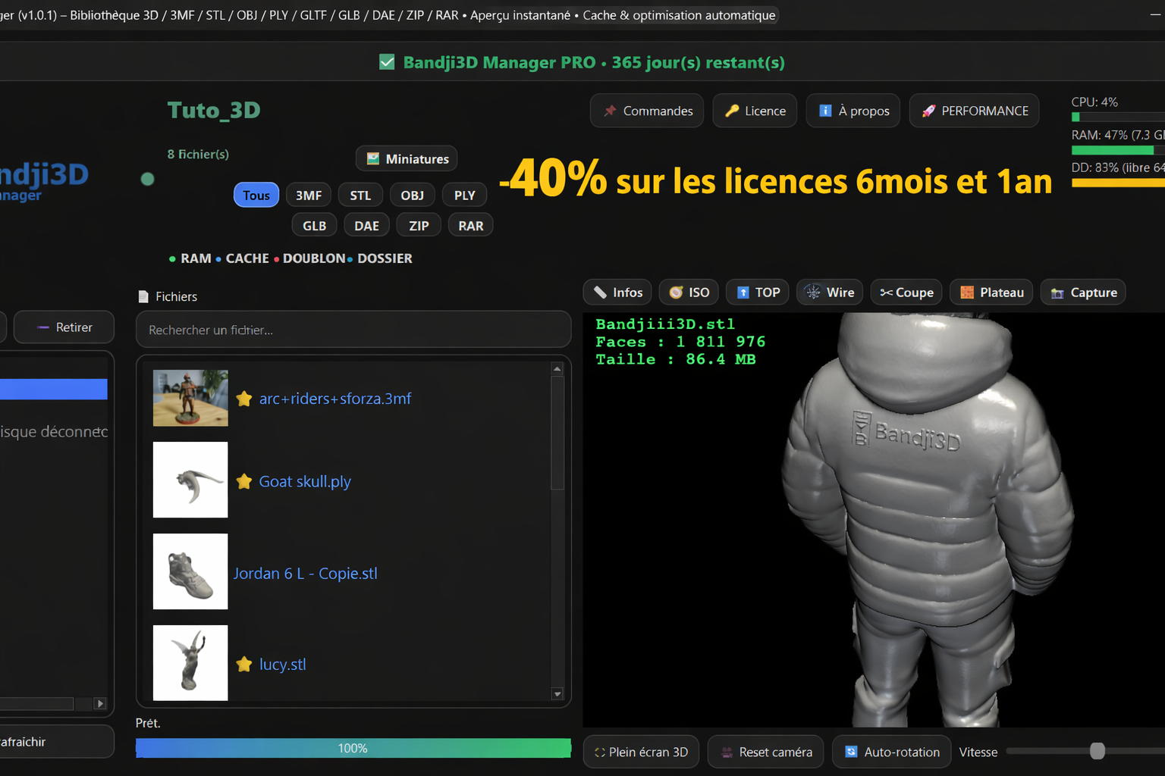Click the green status indicator dot
The image size is (1165, 776).
[148, 179]
